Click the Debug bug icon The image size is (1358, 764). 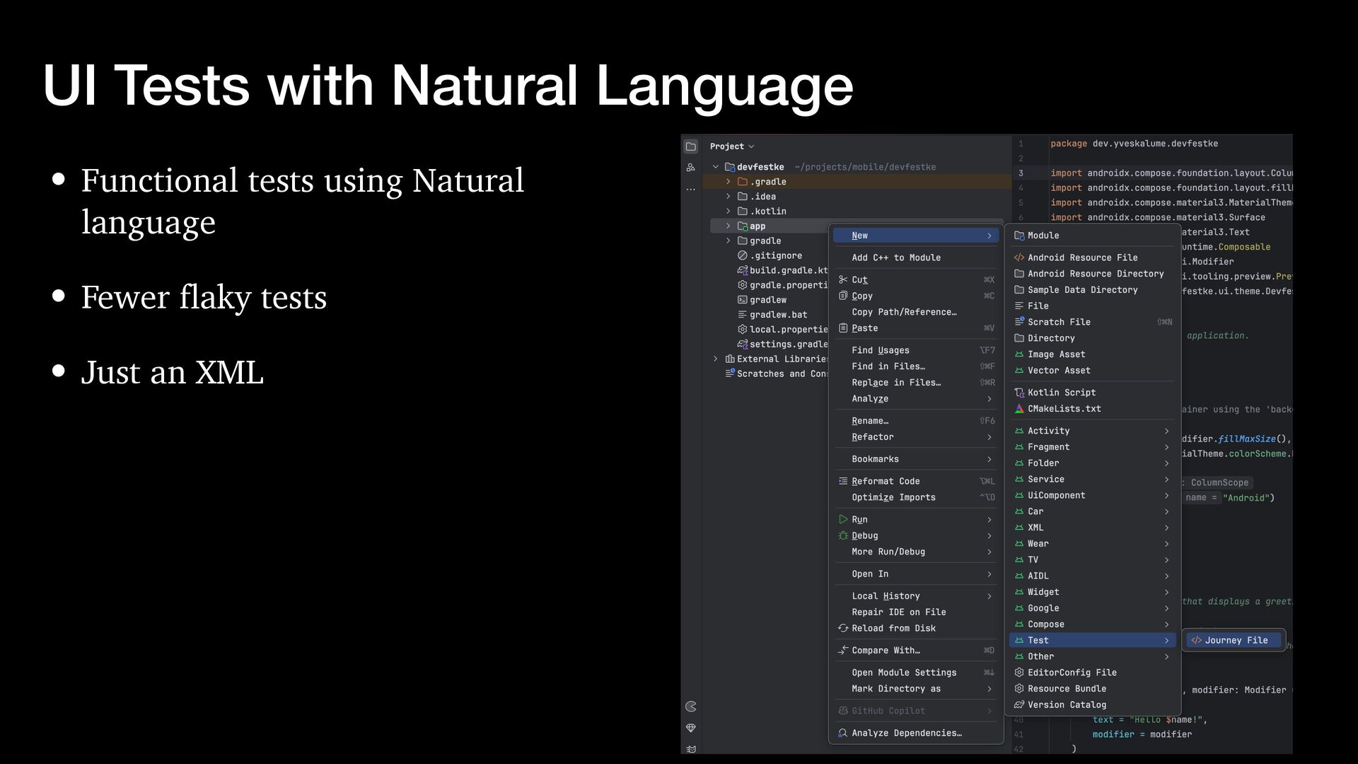[x=843, y=536]
